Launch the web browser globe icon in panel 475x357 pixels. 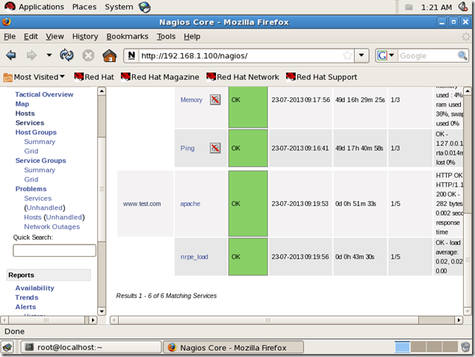point(145,7)
